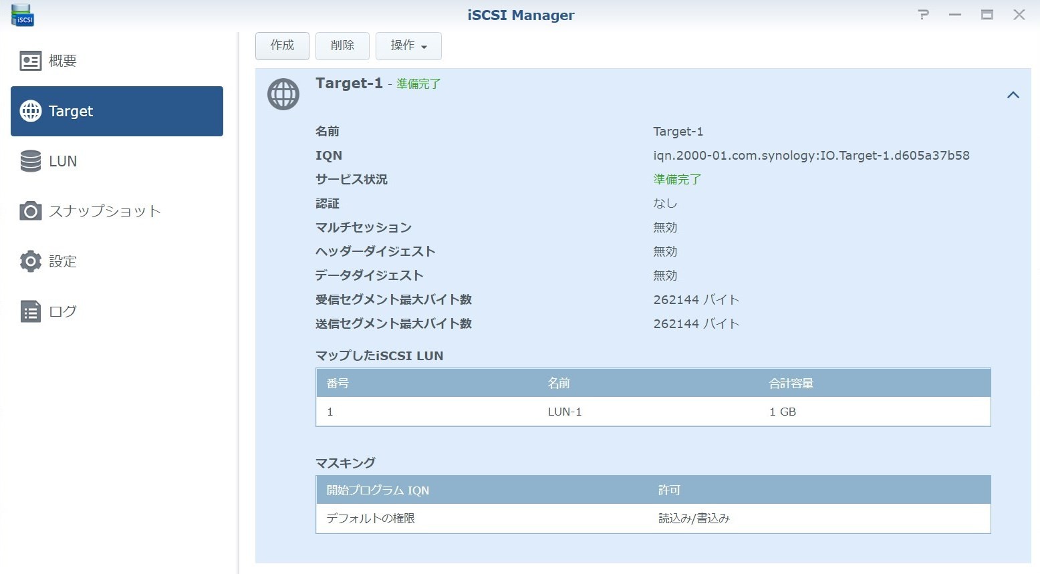This screenshot has height=574, width=1040.
Task: Select the デフォルトの権限 masking row
Action: pyautogui.click(x=652, y=519)
